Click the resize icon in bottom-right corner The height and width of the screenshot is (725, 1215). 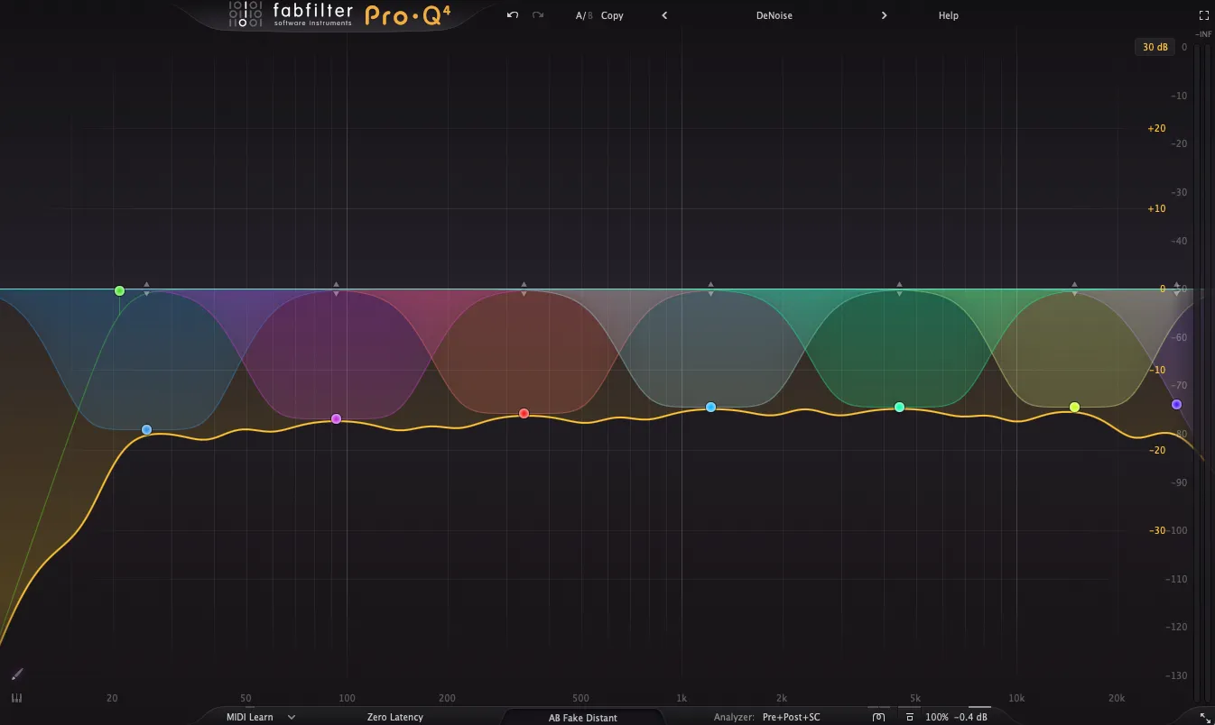click(1204, 718)
